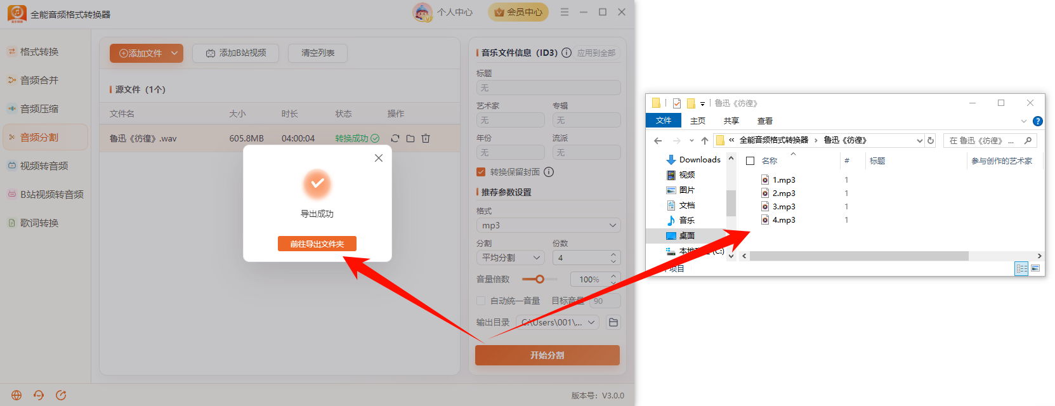The width and height of the screenshot is (1055, 406).
Task: Open the 格式 mp3 dropdown
Action: (x=548, y=225)
